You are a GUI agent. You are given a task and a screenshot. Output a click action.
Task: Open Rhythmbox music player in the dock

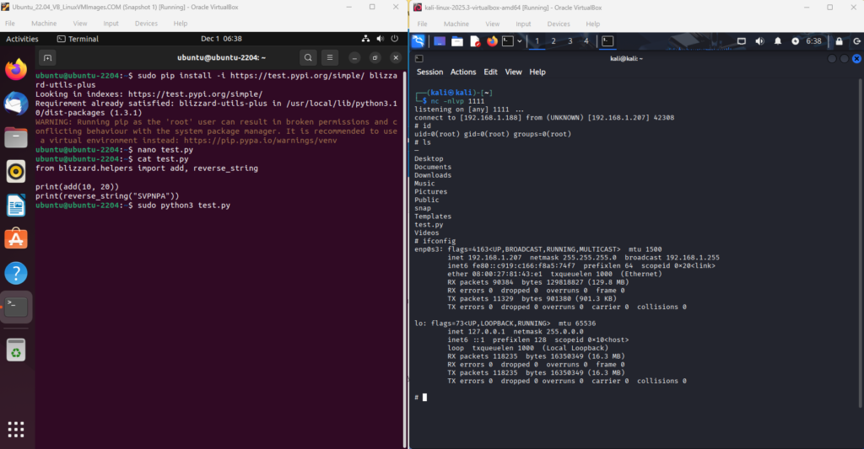[x=16, y=172]
